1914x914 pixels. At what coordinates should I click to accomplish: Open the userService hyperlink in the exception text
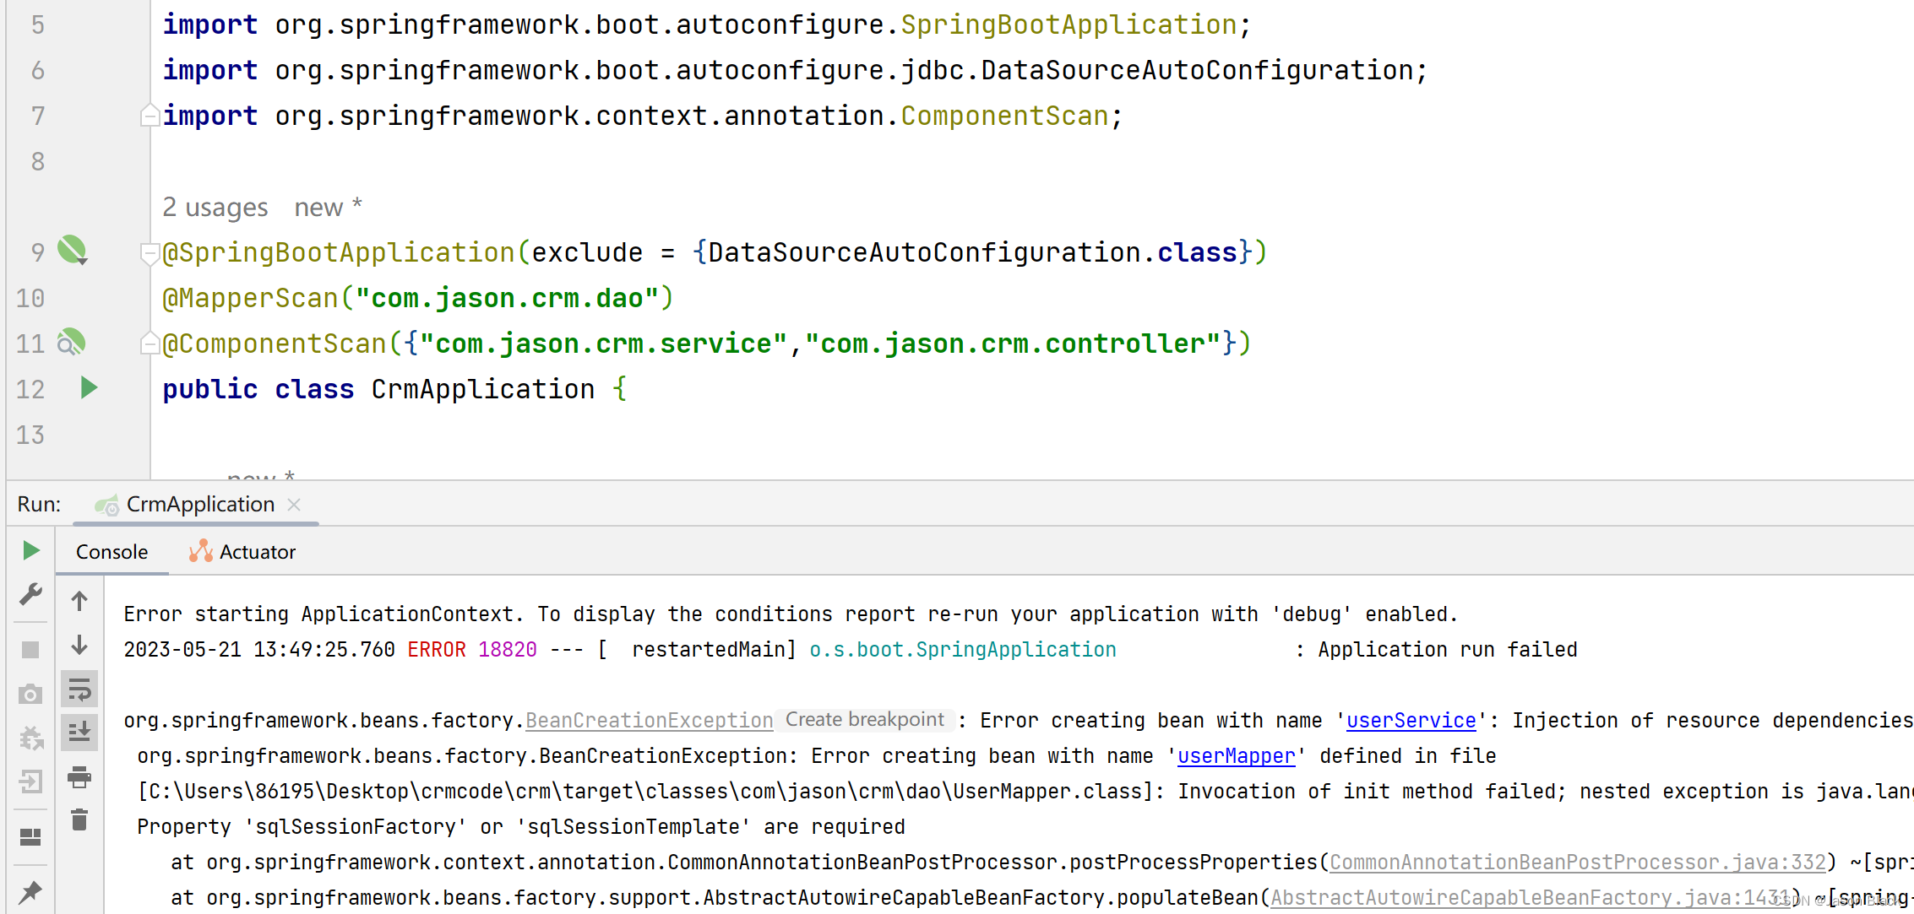tap(1410, 720)
